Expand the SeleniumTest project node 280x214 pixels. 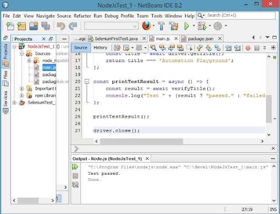coord(14,103)
